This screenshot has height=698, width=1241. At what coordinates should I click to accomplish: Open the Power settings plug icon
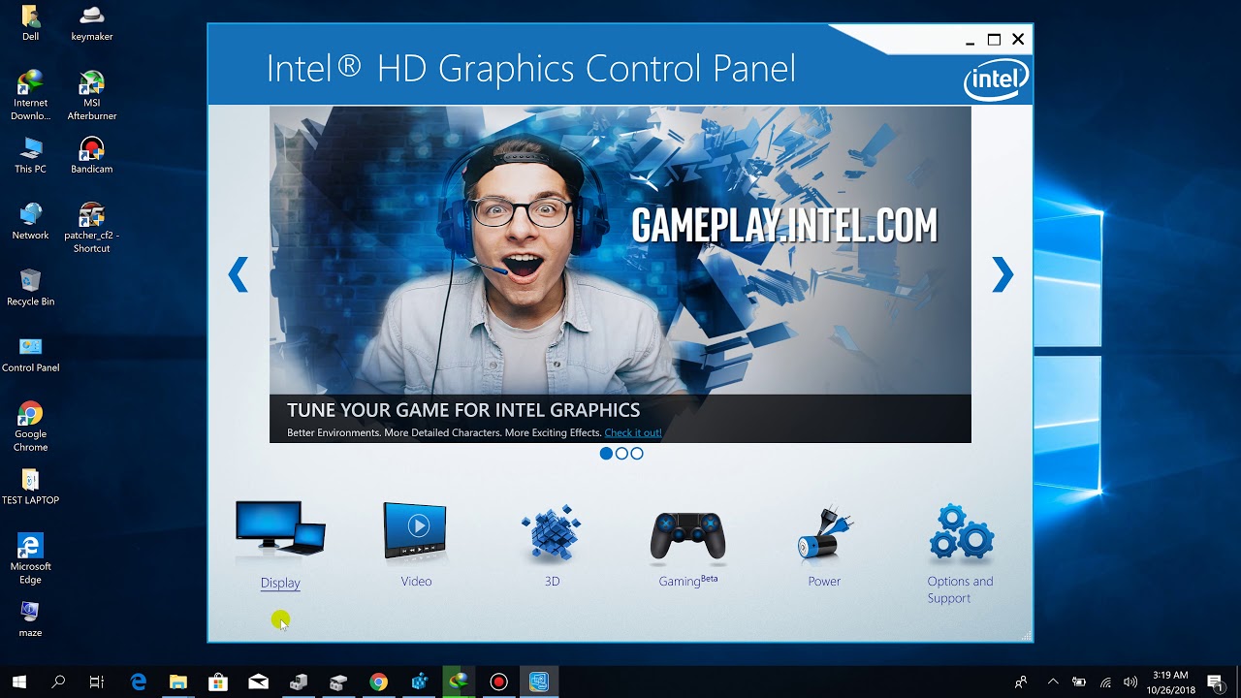[x=824, y=533]
